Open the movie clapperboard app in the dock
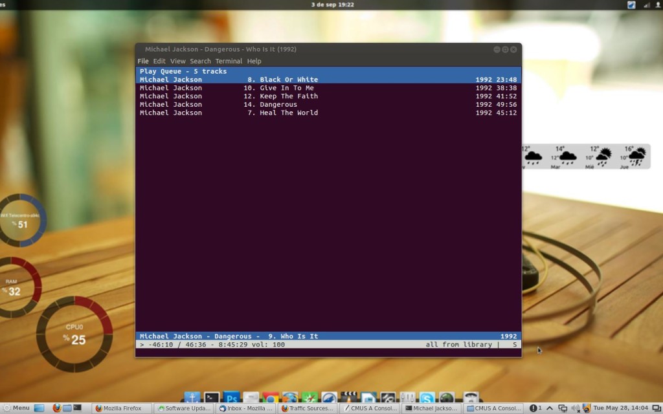Screen dimensions: 663x414 (350, 396)
